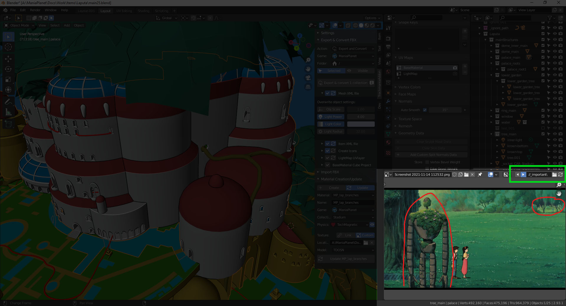
Task: Duplicate image with new image icon
Action: pyautogui.click(x=460, y=175)
